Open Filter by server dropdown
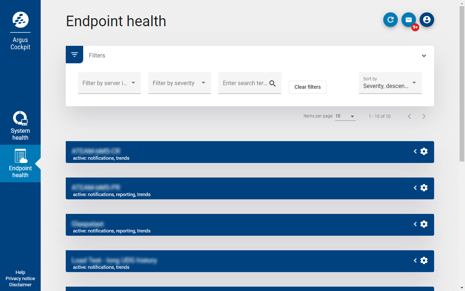465x291 pixels. click(x=109, y=83)
